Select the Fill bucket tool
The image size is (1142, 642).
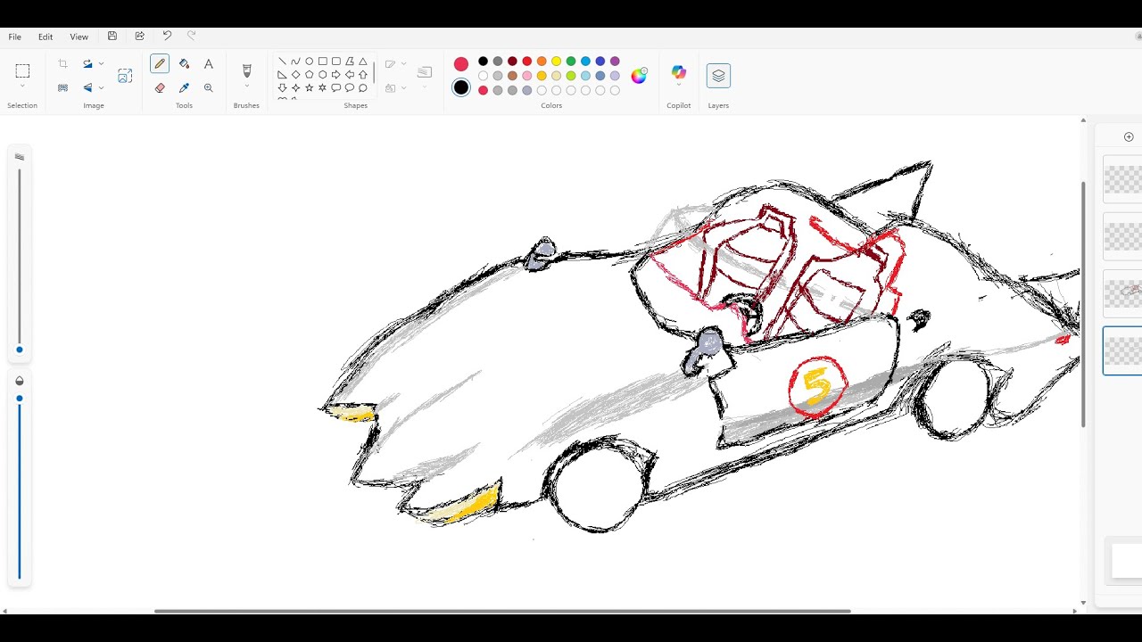pos(184,64)
